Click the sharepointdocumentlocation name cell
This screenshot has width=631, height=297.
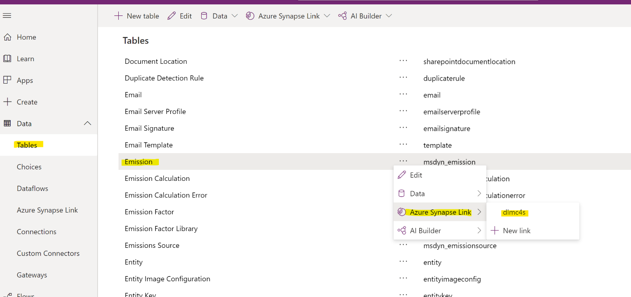(469, 62)
